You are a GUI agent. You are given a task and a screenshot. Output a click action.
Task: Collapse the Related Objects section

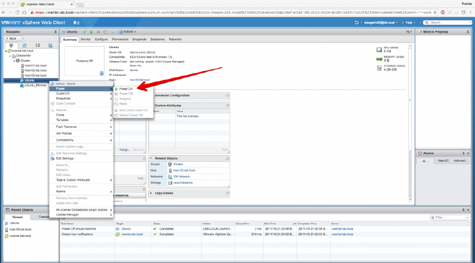[151, 158]
